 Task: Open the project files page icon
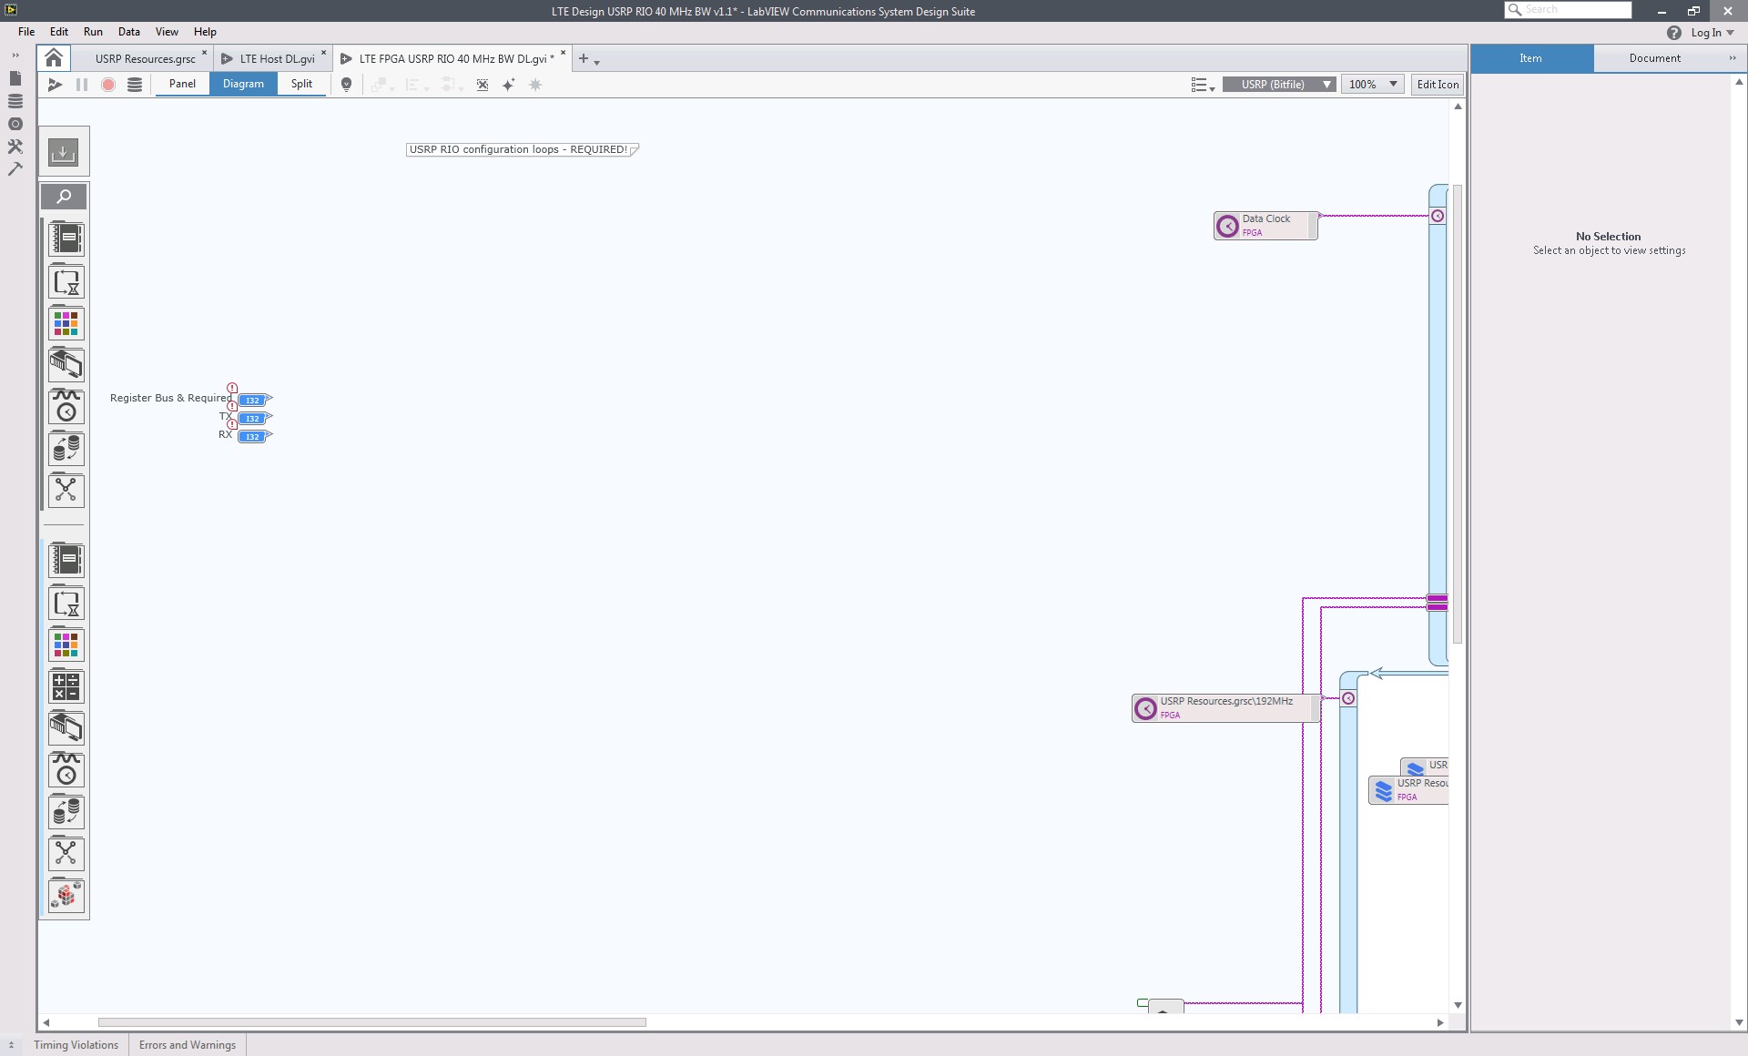click(x=15, y=78)
